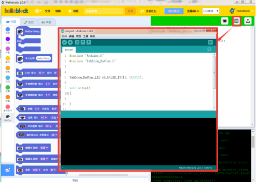The width and height of the screenshot is (256, 182).
Task: Open the button block pin 2 dropdown
Action: point(37,109)
